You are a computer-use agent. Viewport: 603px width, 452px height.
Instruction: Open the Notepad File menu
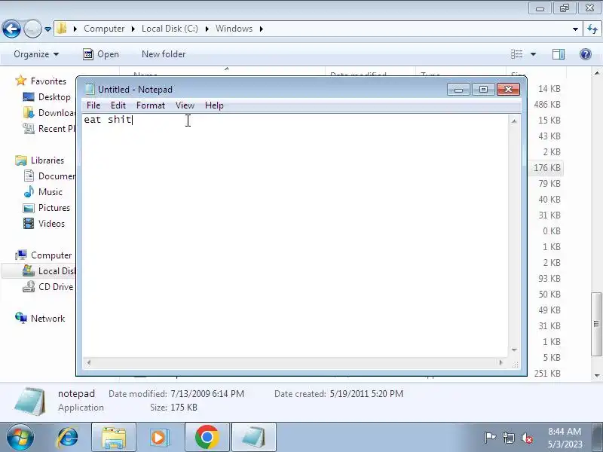(93, 105)
